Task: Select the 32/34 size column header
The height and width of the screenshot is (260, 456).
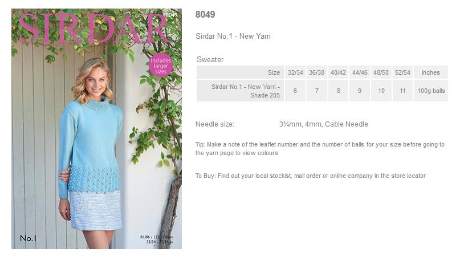Action: coord(295,72)
